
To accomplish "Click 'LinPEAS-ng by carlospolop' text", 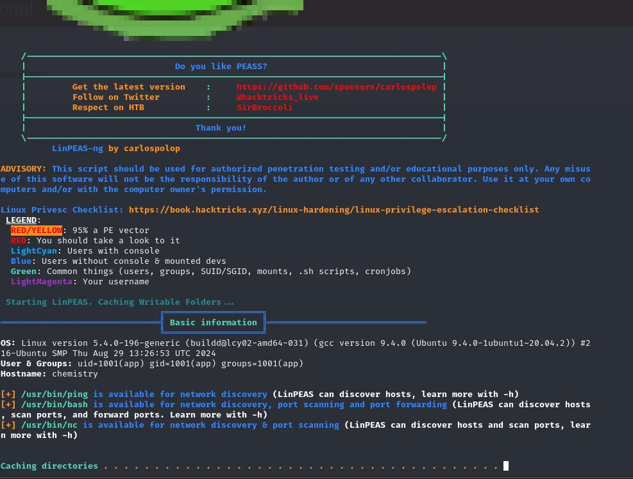I will (116, 149).
